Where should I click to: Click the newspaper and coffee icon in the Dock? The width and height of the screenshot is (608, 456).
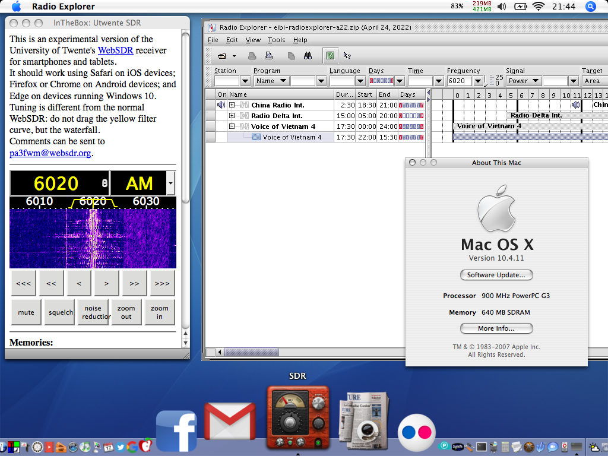click(x=363, y=421)
